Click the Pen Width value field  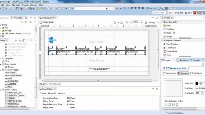198,93
